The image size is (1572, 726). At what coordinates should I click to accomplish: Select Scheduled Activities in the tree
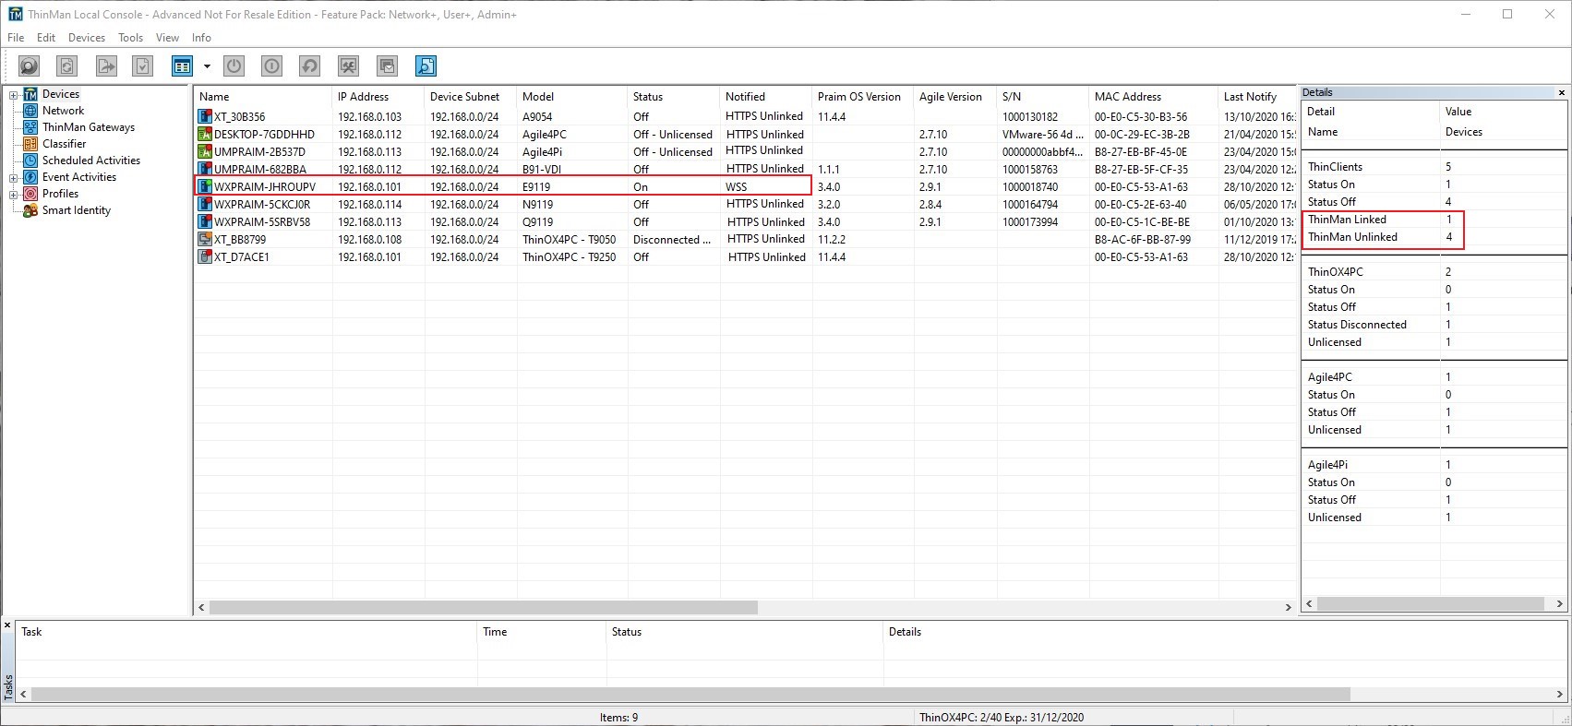click(x=91, y=161)
